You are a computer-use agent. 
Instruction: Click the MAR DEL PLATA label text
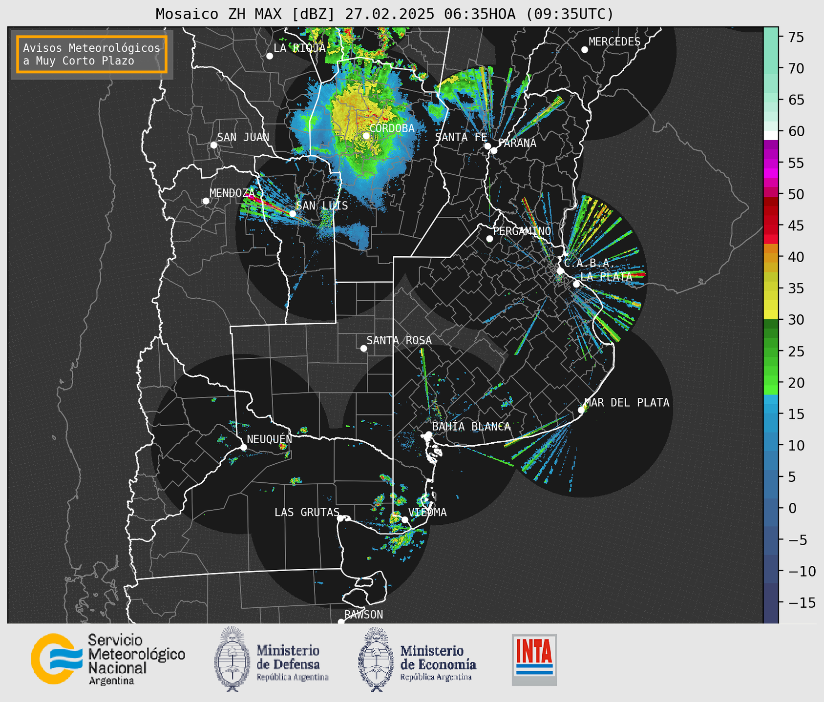(x=627, y=403)
